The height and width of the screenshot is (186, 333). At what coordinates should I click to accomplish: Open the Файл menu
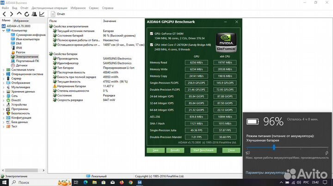pyautogui.click(x=5, y=8)
